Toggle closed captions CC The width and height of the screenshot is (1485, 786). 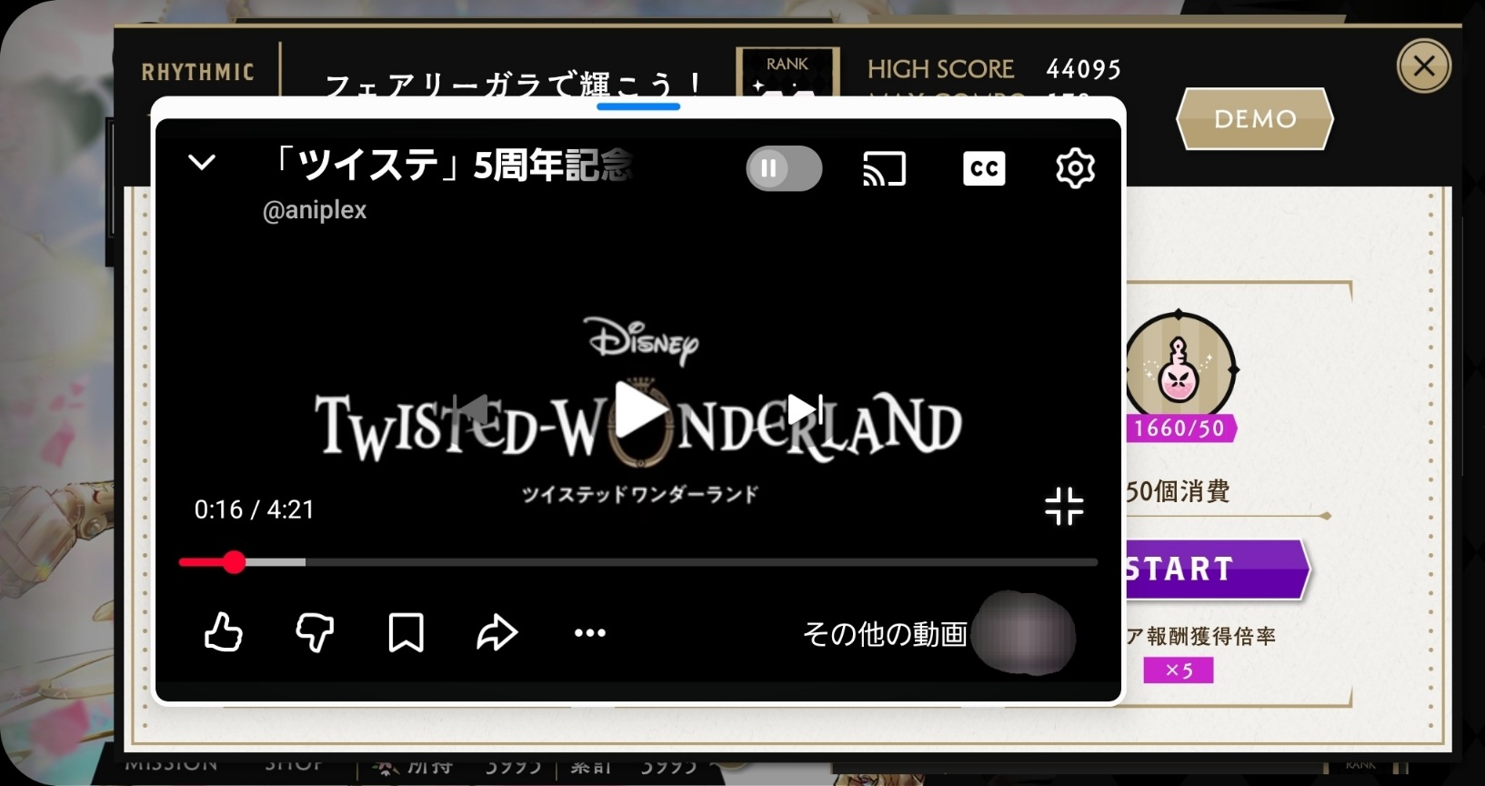[984, 168]
